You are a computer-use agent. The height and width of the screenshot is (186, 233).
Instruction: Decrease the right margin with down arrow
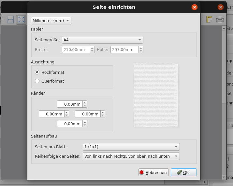pyautogui.click(x=103, y=115)
